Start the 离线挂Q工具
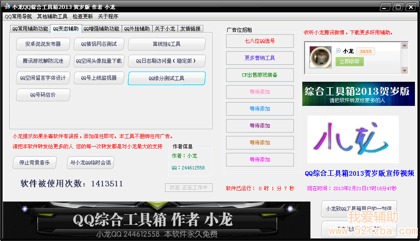This screenshot has width=420, height=241. pyautogui.click(x=167, y=44)
